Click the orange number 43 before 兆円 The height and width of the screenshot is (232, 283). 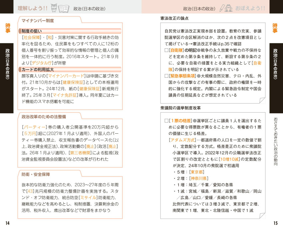pyautogui.click(x=30, y=191)
